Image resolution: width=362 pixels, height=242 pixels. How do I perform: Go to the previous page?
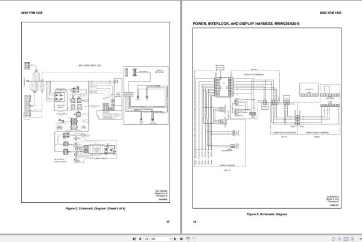[x=140, y=239]
